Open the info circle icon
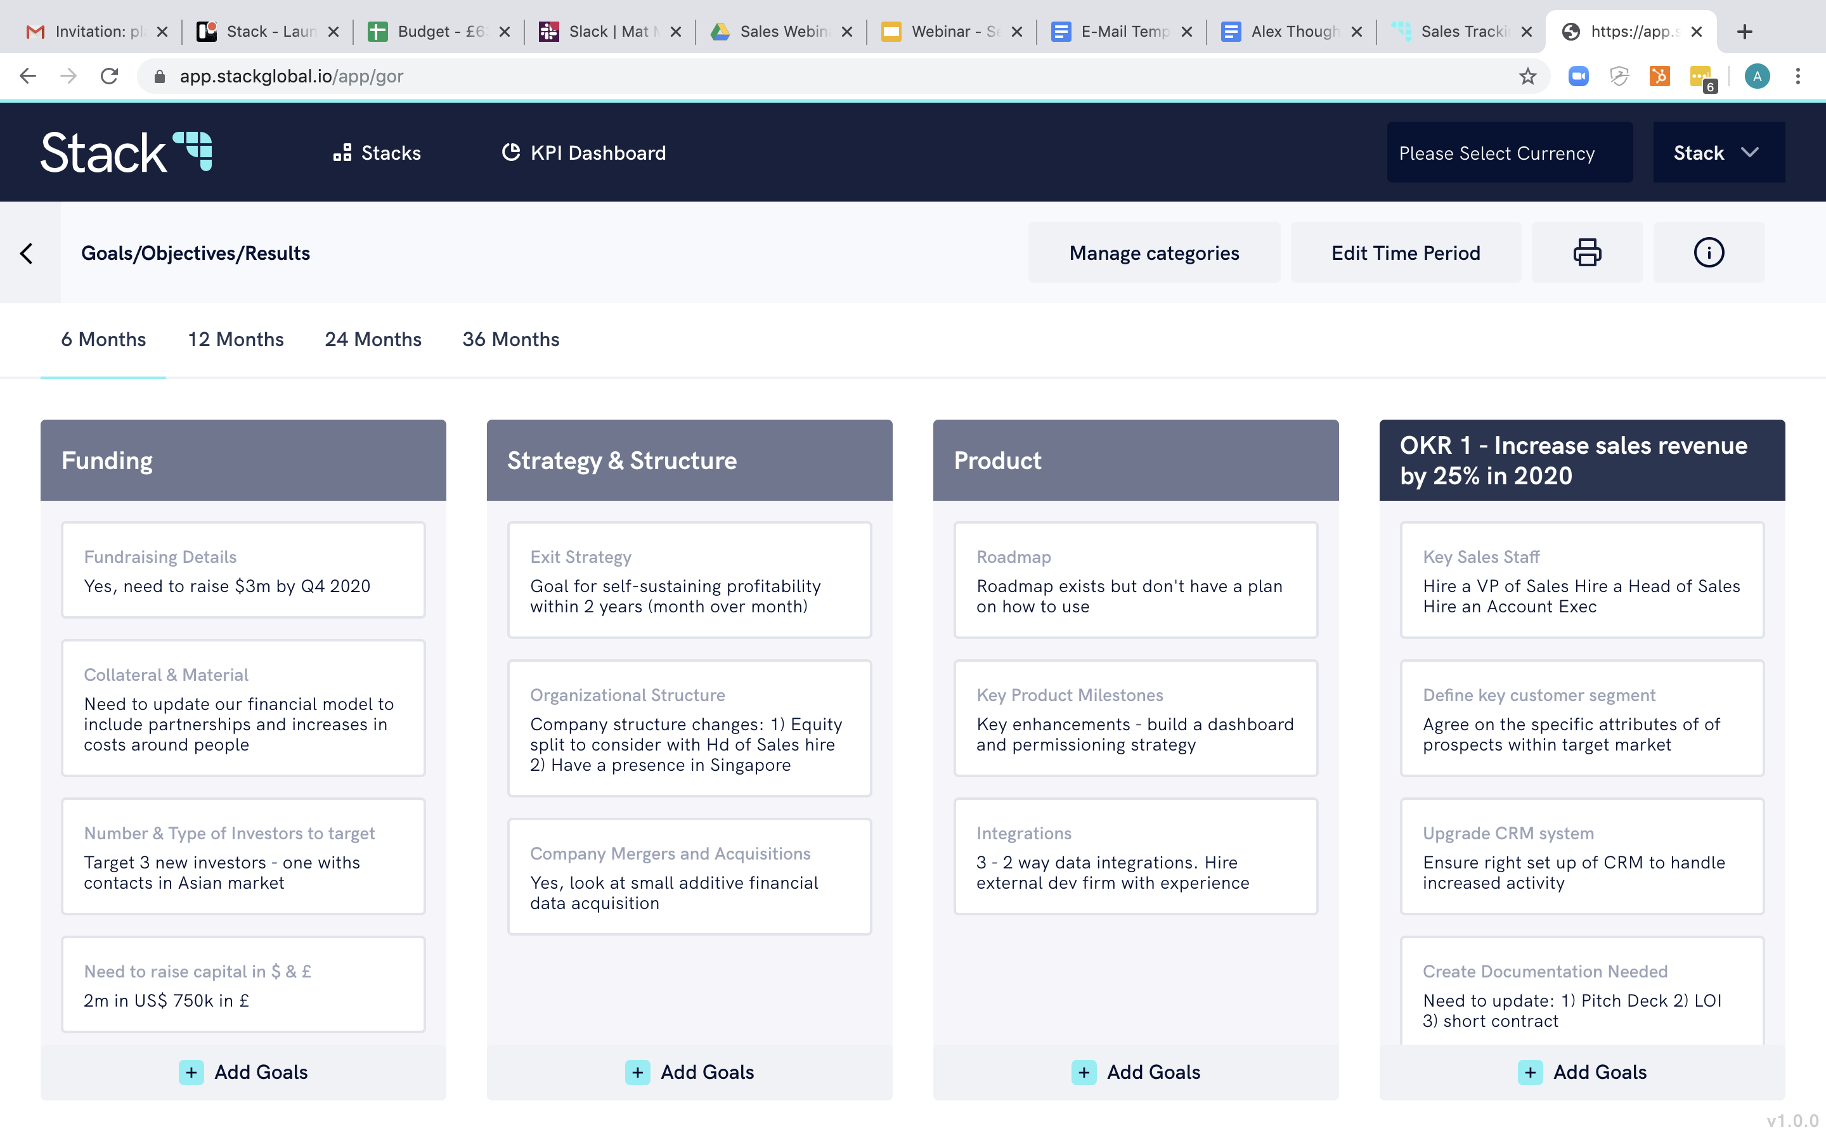This screenshot has height=1141, width=1826. pyautogui.click(x=1708, y=253)
